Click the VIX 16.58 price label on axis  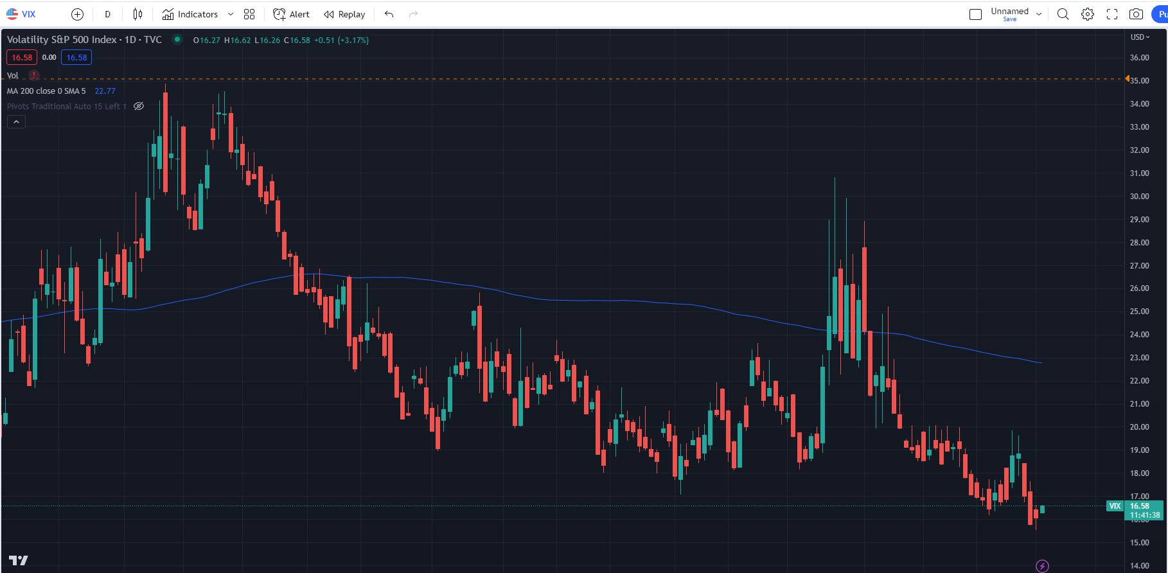1135,510
